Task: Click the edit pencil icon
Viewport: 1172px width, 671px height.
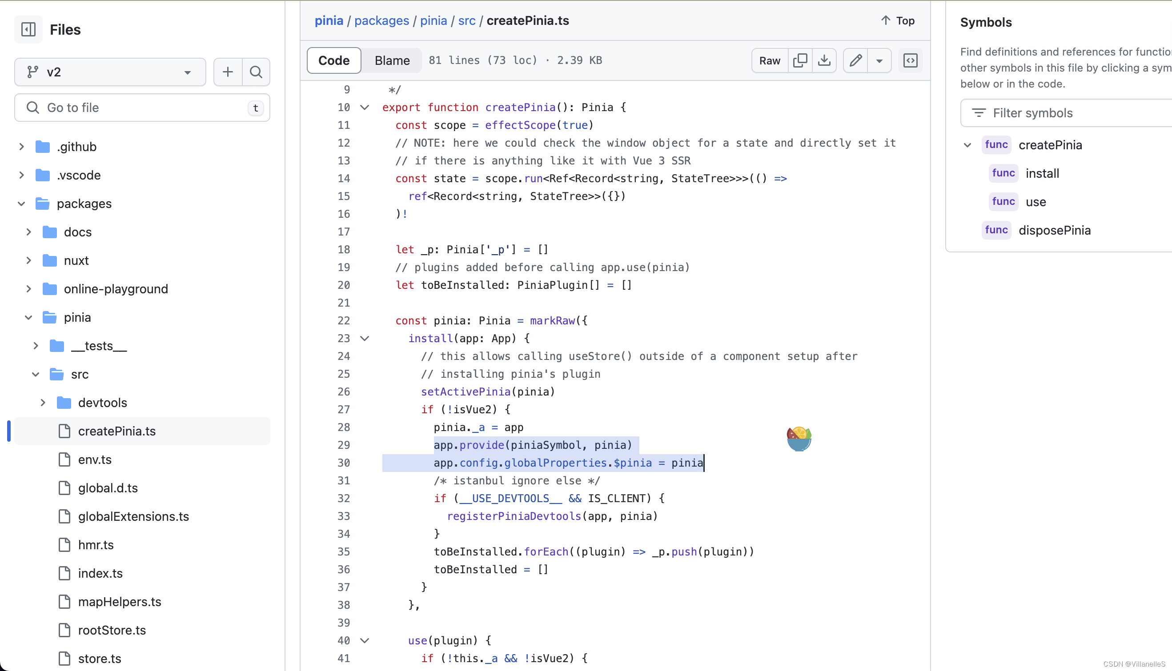Action: tap(855, 60)
